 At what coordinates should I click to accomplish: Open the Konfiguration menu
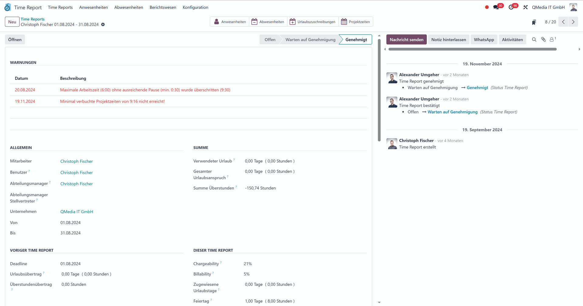tap(195, 7)
